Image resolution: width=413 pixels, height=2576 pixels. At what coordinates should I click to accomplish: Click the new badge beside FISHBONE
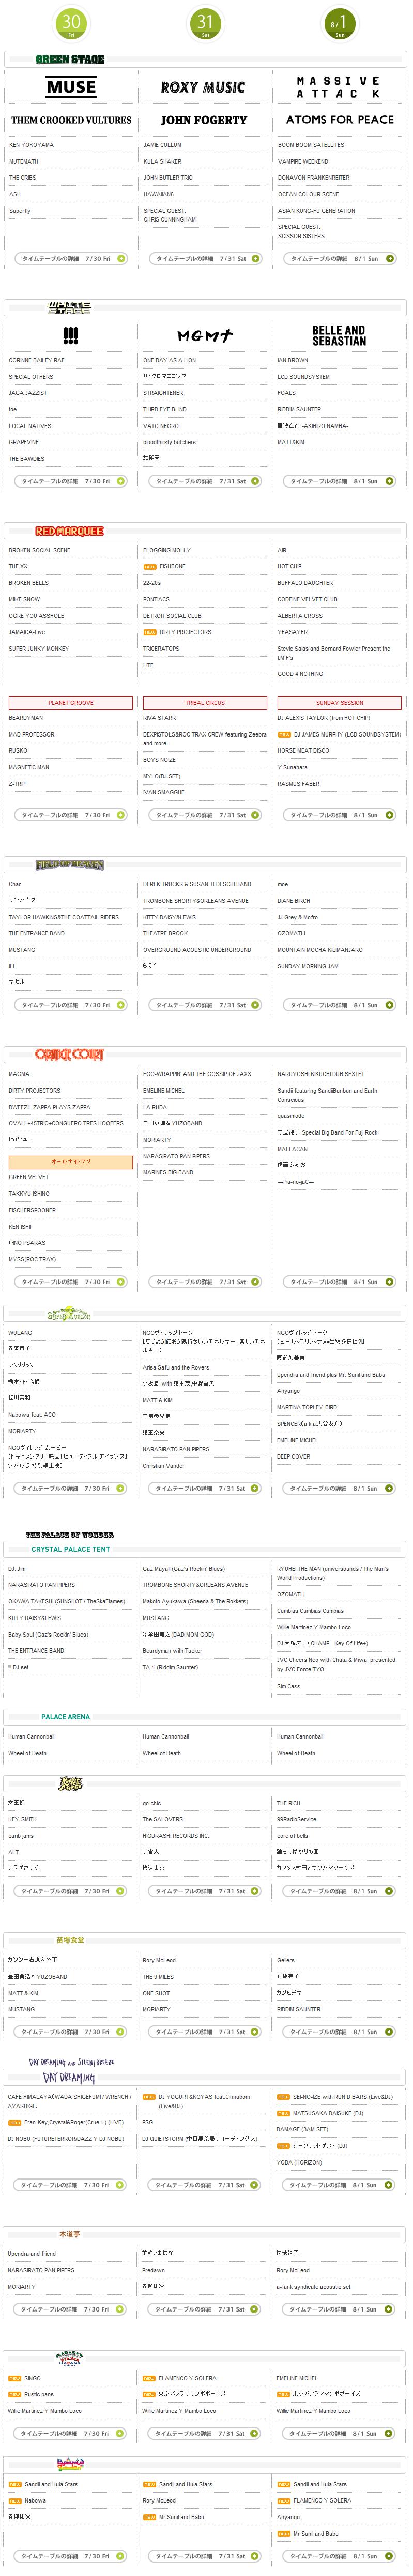149,566
